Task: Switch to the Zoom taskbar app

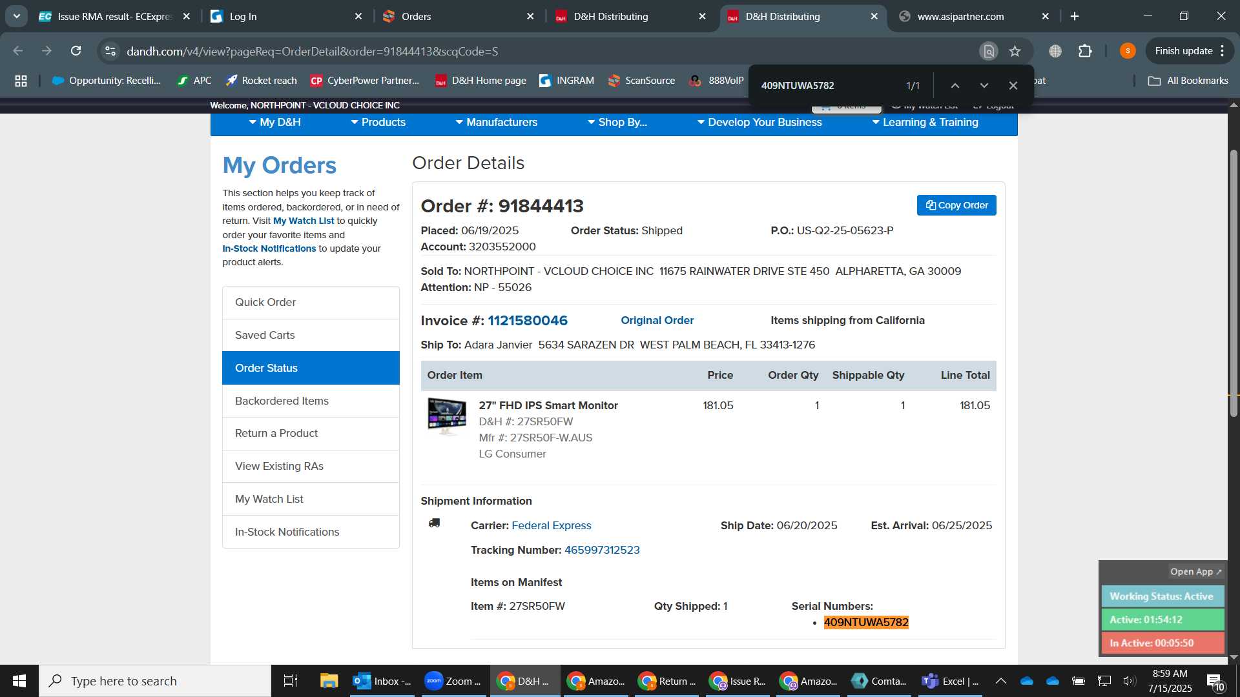Action: pyautogui.click(x=453, y=681)
